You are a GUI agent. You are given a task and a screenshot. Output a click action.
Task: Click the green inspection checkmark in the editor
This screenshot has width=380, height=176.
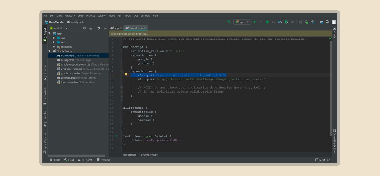[x=330, y=38]
